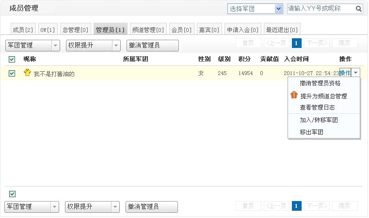
Task: Switch to the 成员[2] tab
Action: click(23, 30)
